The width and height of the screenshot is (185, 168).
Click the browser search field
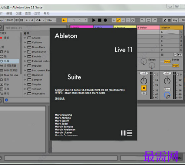[35, 28]
